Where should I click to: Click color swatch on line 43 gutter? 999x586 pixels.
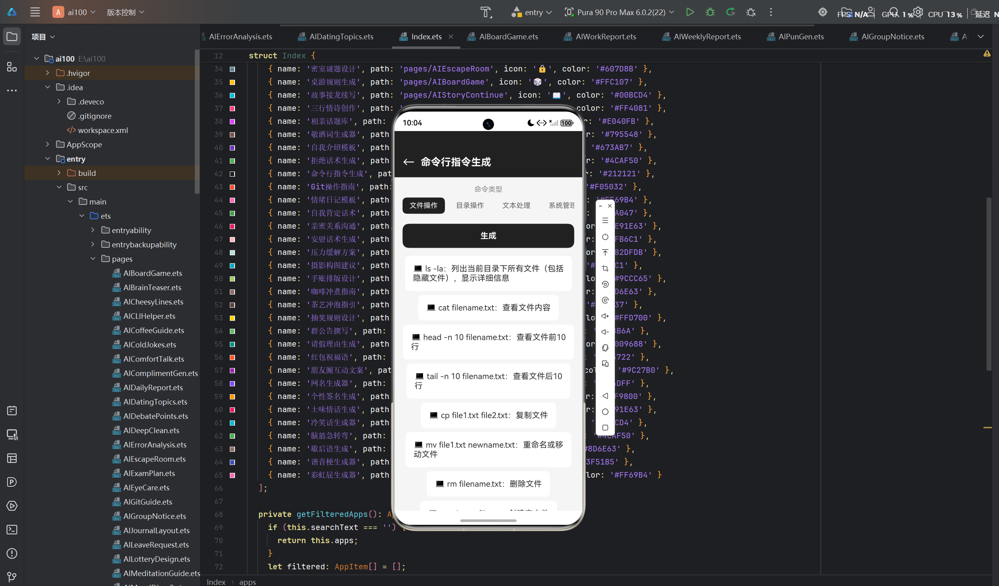[233, 187]
